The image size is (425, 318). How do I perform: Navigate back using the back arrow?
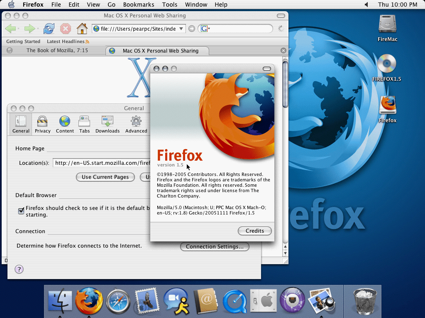click(12, 29)
